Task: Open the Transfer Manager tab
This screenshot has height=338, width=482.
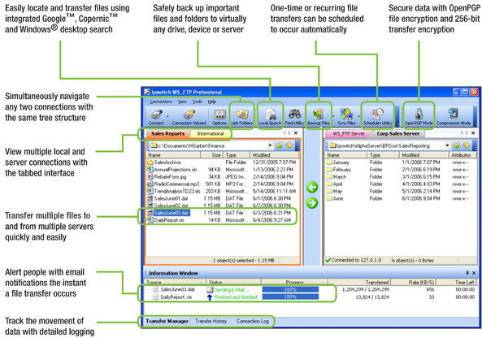Action: tap(167, 321)
